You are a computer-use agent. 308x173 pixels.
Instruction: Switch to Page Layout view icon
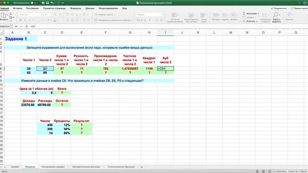263,171
